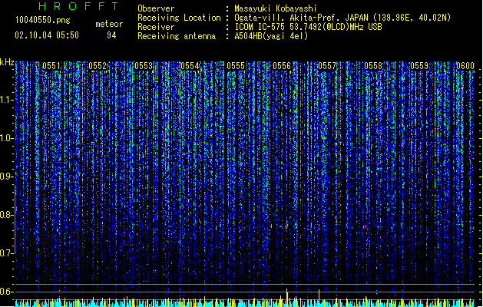
Task: Click the 0559 time marker
Action: point(419,66)
